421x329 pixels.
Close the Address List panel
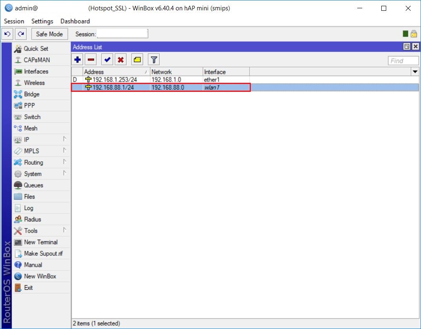tap(415, 47)
